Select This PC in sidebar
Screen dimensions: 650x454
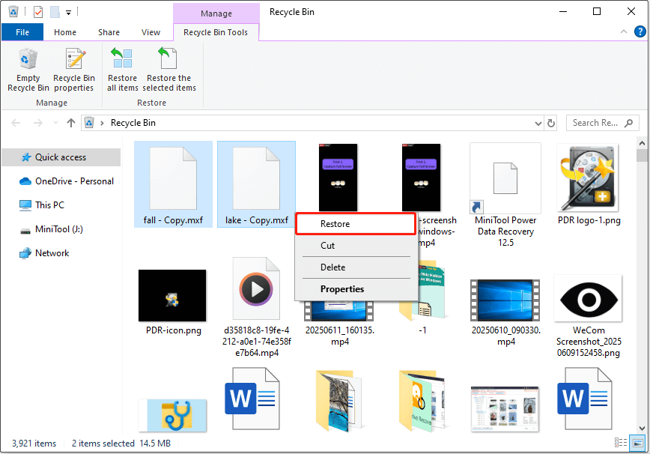(x=42, y=205)
